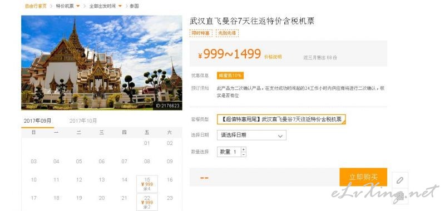Click the pencil feedback icon at right edge
The height and width of the screenshot is (211, 445).
pyautogui.click(x=400, y=180)
